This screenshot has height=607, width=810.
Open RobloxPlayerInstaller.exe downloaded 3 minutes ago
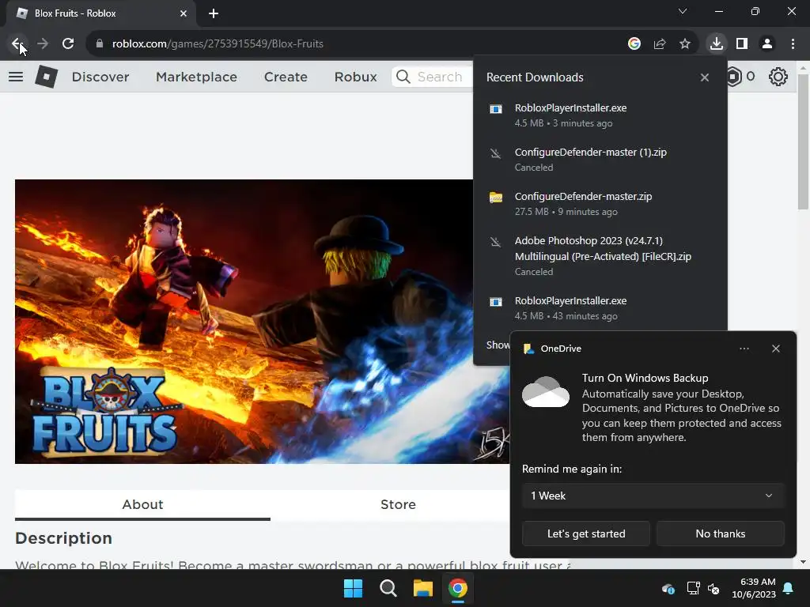(600, 115)
